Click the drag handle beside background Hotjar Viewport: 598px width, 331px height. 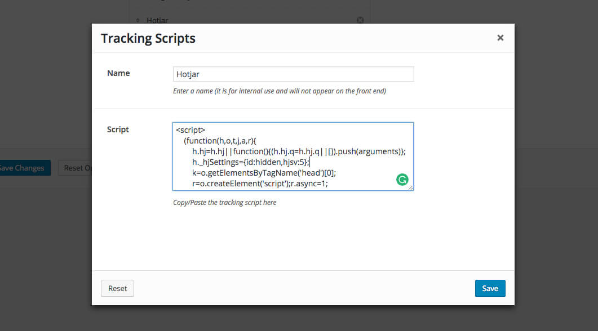[138, 20]
